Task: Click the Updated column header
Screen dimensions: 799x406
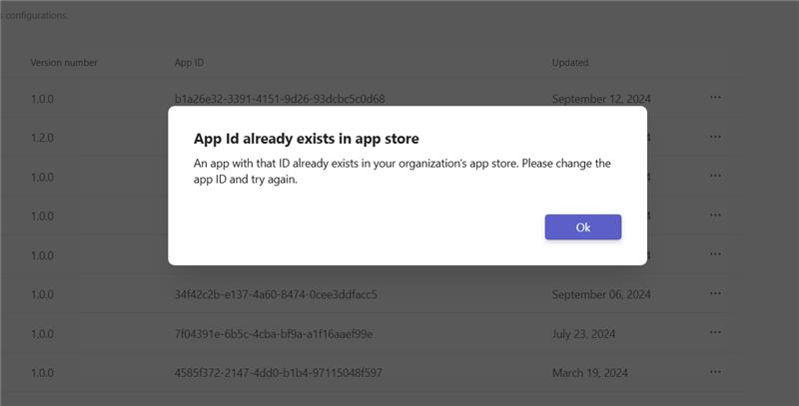Action: pos(570,63)
